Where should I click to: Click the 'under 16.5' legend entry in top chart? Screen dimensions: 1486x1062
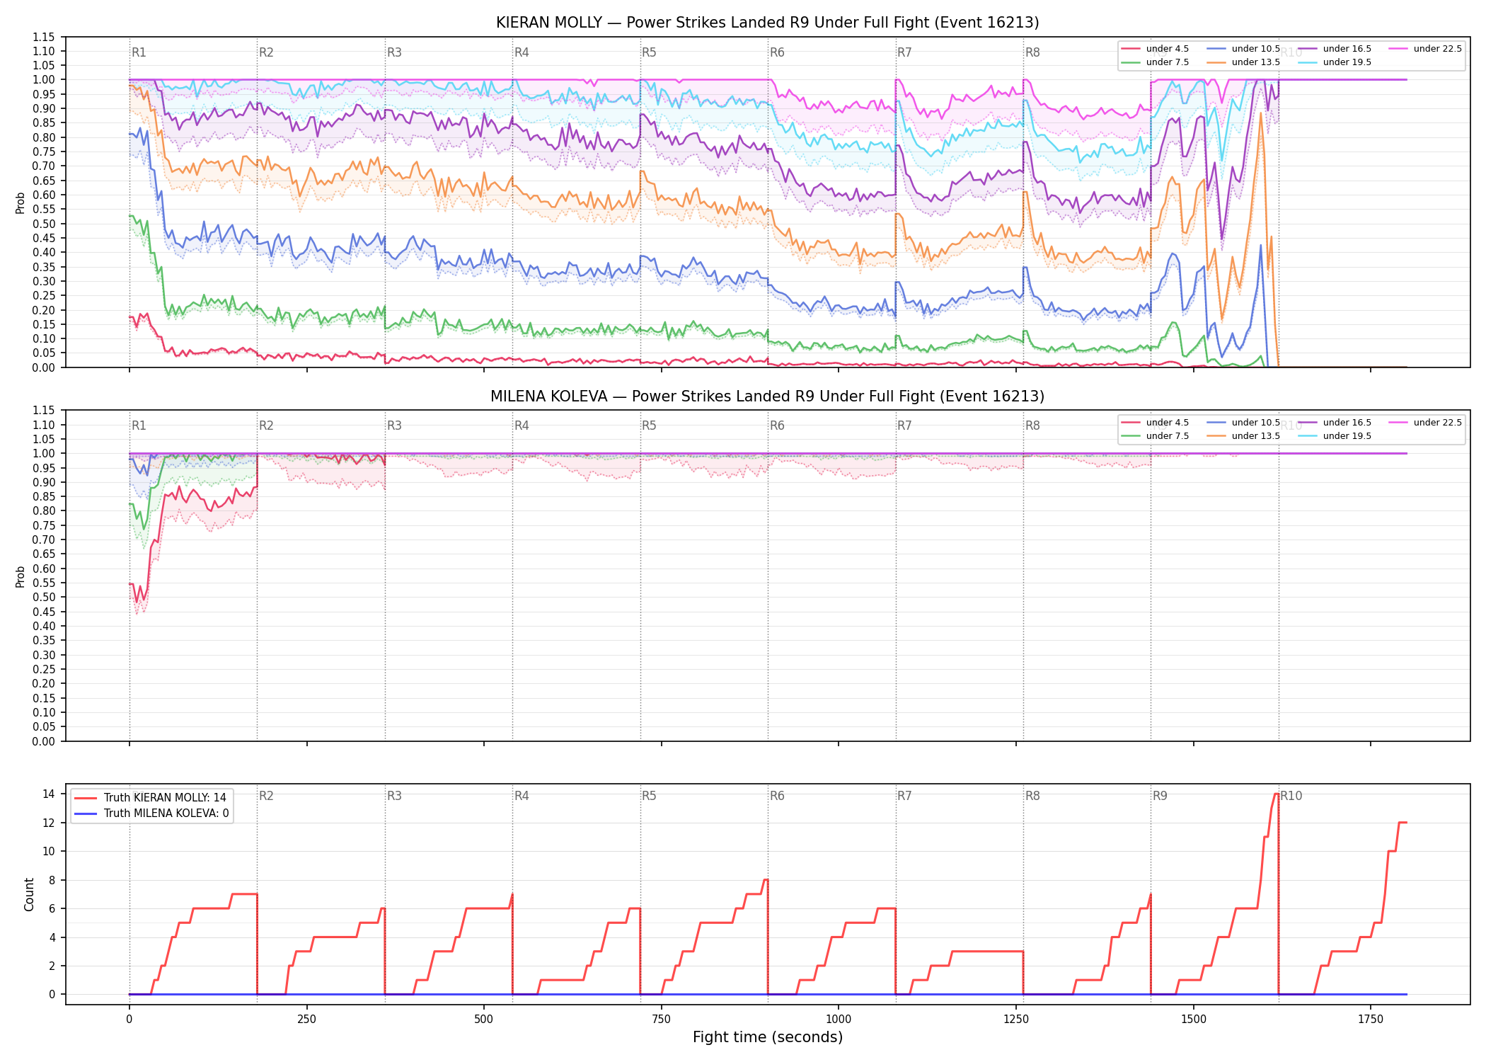[1335, 49]
